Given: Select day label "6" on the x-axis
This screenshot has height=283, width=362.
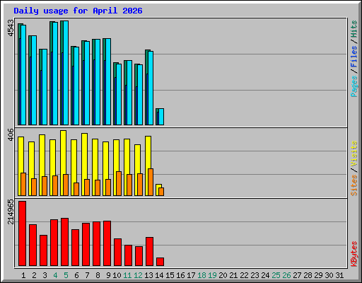Looking at the screenshot, I should tap(76, 275).
